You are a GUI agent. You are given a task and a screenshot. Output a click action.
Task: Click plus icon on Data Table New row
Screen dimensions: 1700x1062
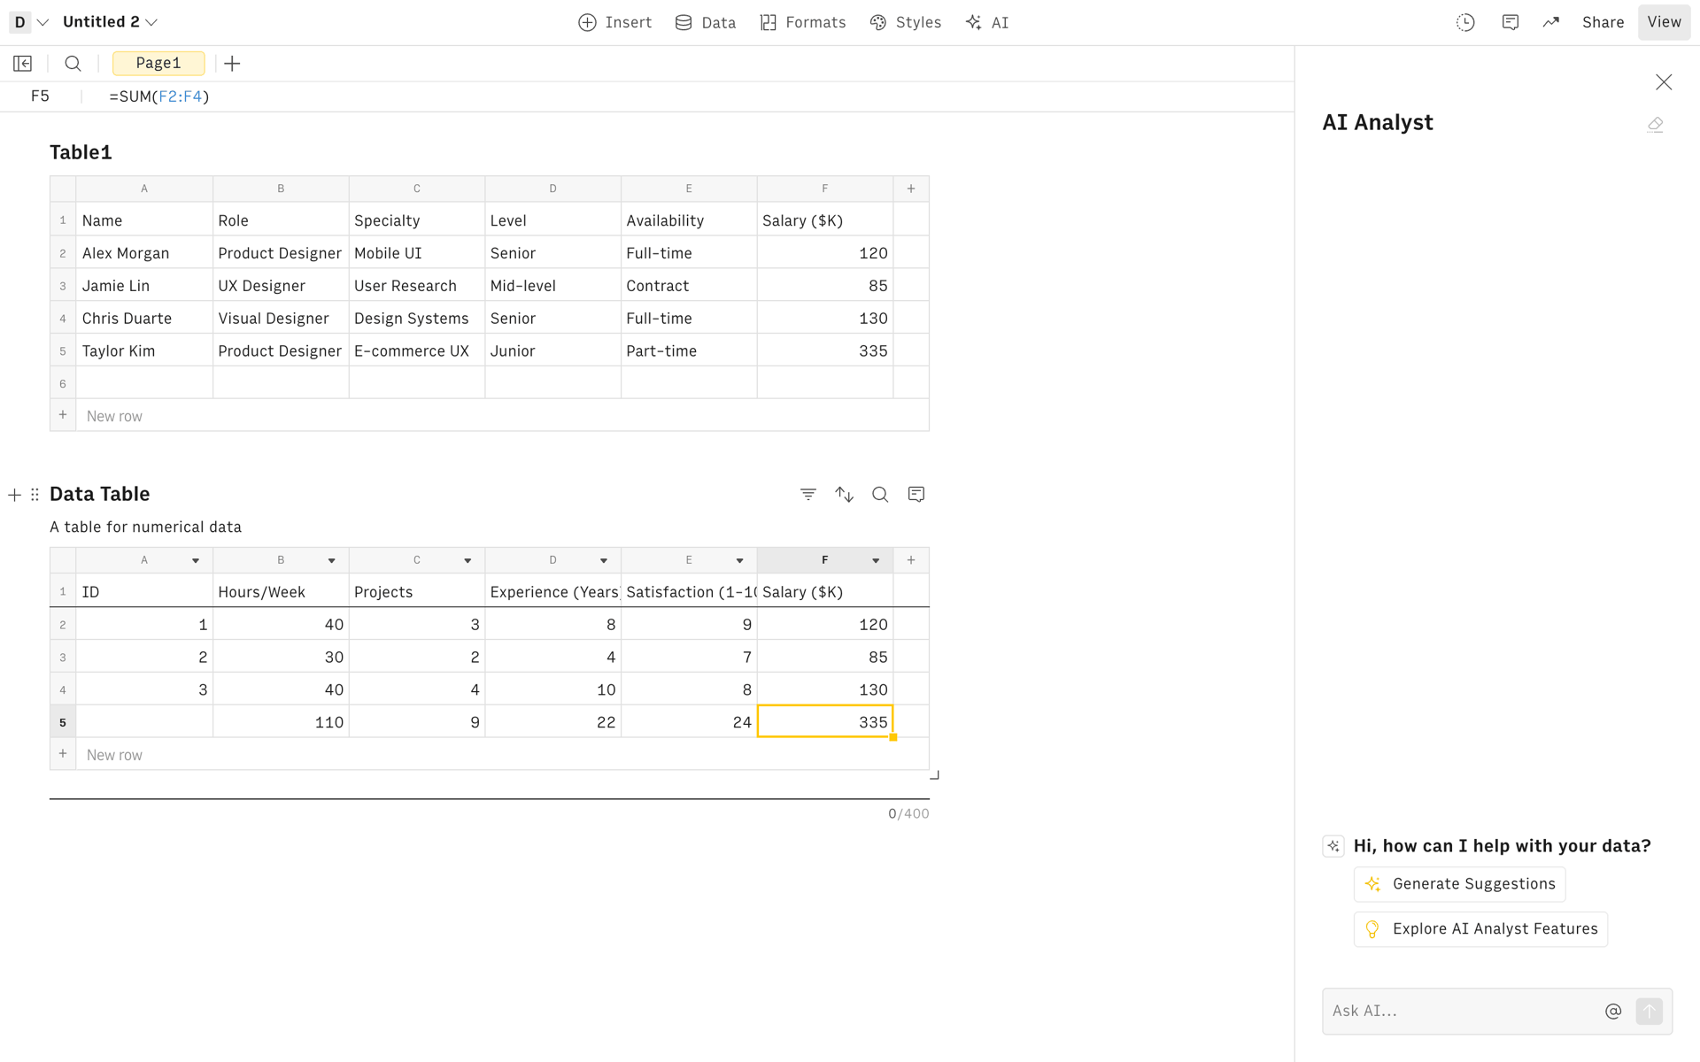point(63,754)
